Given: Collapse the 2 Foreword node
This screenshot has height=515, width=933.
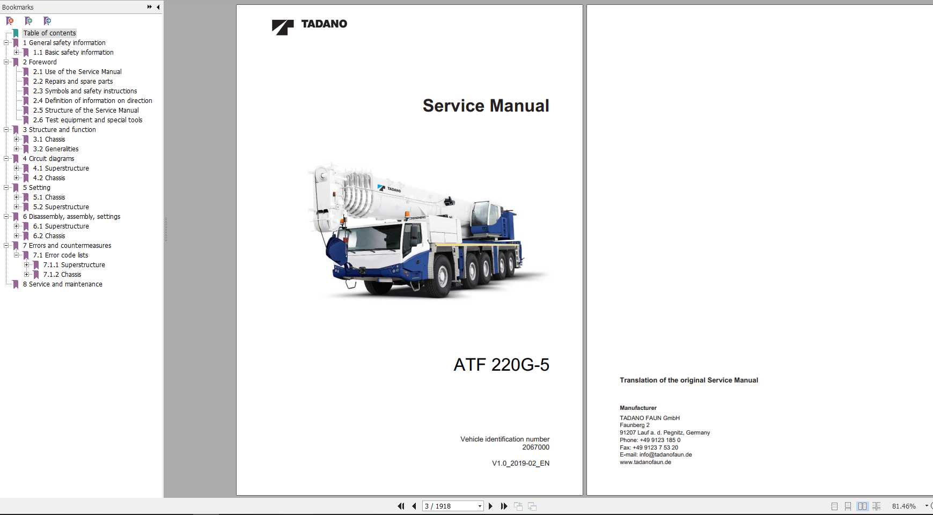Looking at the screenshot, I should (x=6, y=62).
